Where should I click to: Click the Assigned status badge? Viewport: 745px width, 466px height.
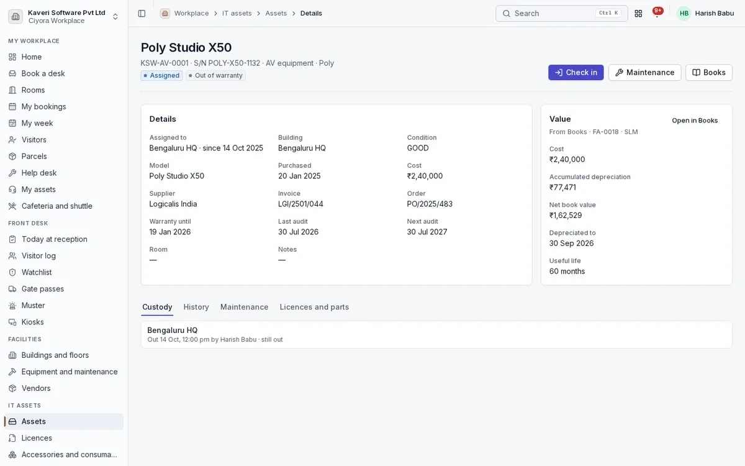pyautogui.click(x=161, y=76)
